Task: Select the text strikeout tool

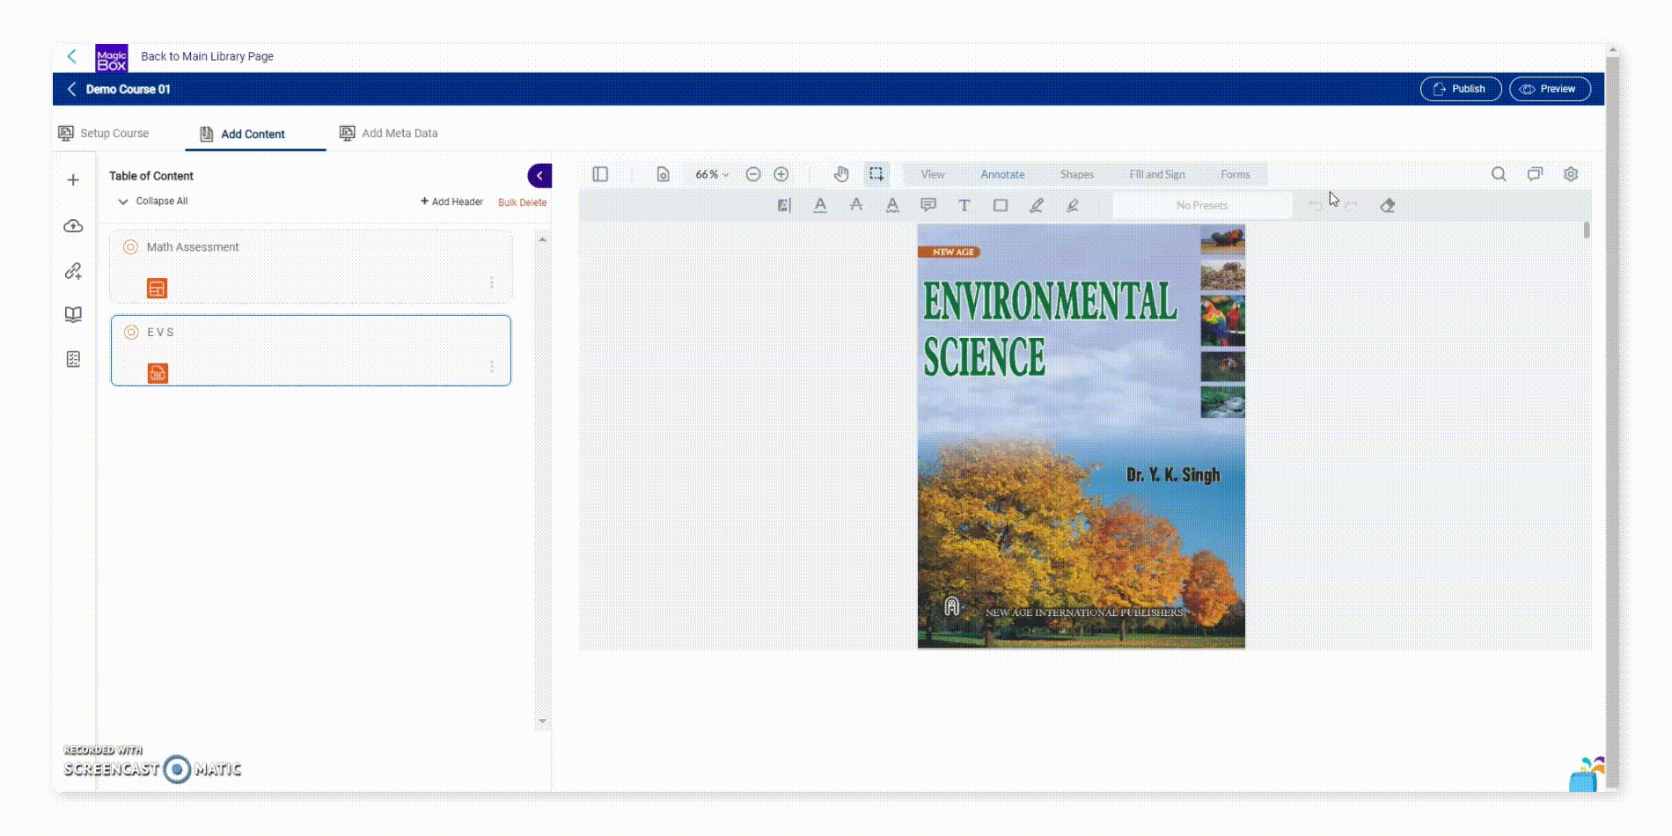Action: (x=856, y=205)
